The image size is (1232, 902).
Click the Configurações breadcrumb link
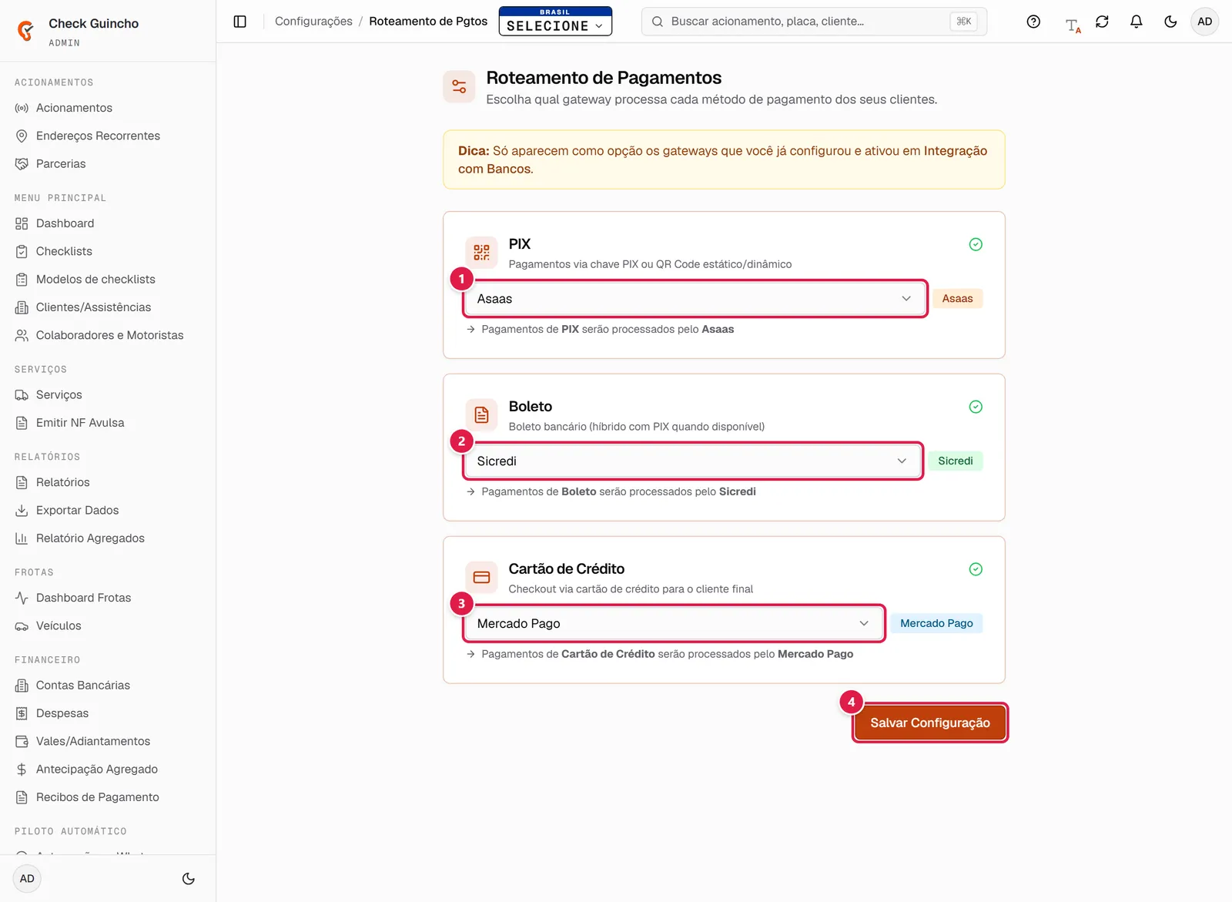pyautogui.click(x=313, y=22)
